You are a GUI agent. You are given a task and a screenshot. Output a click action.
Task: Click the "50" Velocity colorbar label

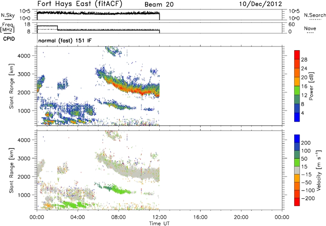coord(304,159)
